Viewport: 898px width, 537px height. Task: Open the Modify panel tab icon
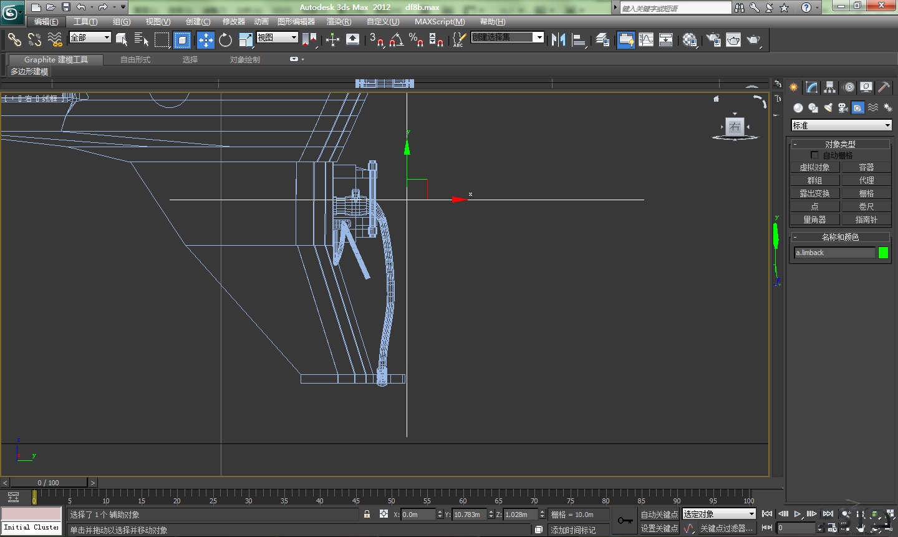pyautogui.click(x=811, y=87)
